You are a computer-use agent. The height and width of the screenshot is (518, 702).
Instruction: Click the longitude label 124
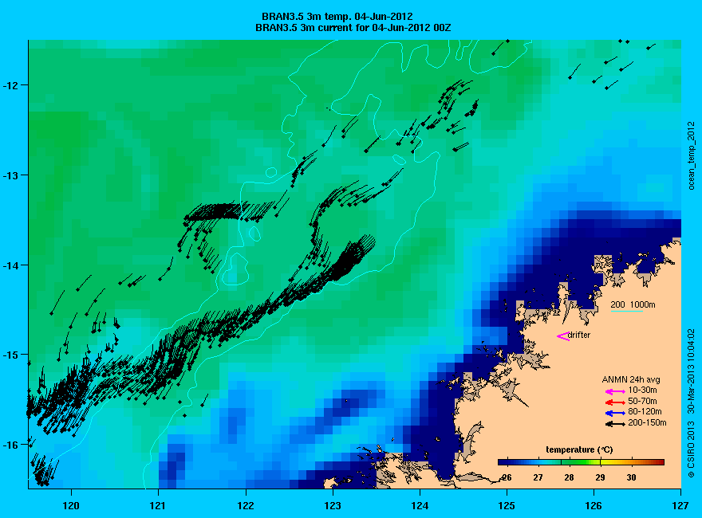click(x=420, y=505)
